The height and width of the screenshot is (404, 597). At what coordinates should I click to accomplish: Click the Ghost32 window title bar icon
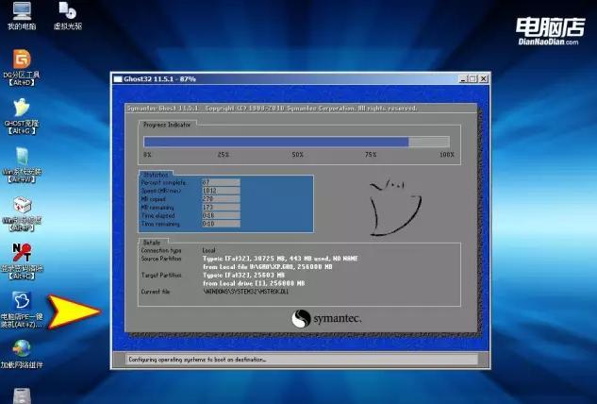point(119,80)
